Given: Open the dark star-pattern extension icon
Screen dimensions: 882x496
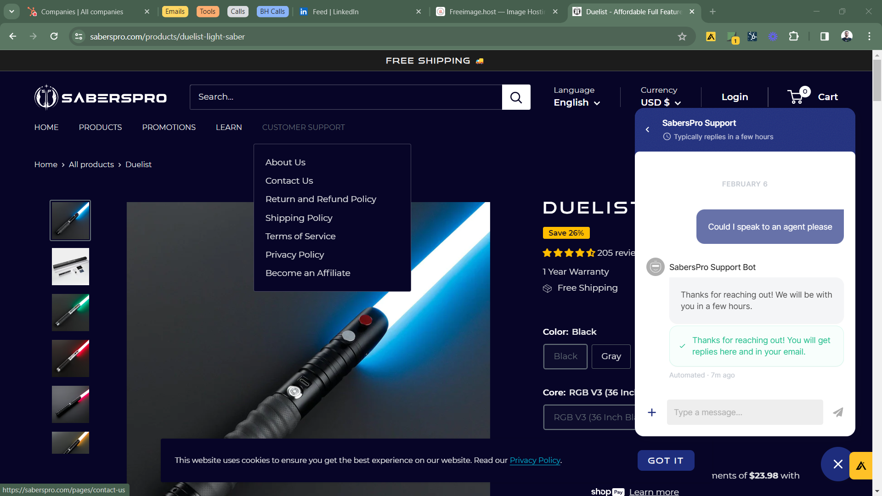Looking at the screenshot, I should [752, 36].
